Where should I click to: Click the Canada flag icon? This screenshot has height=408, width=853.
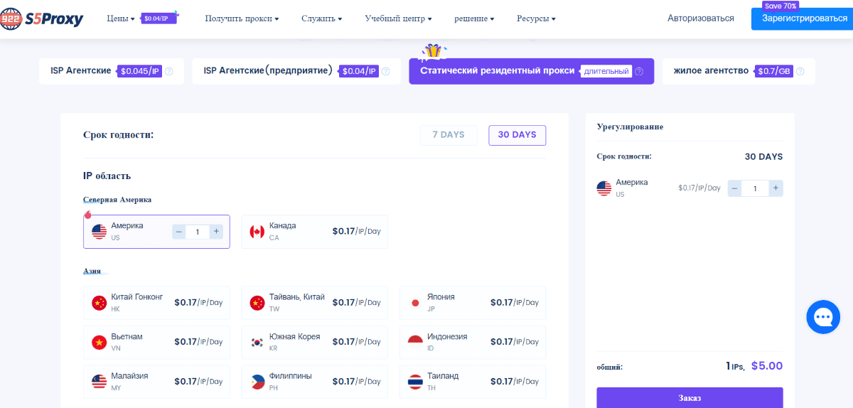[257, 232]
